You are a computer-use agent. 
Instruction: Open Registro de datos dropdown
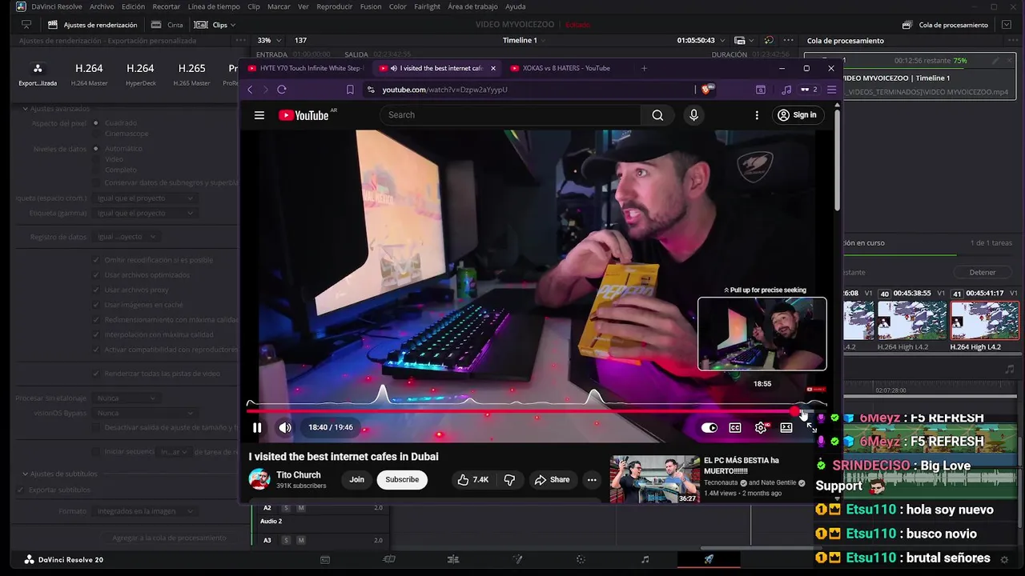point(126,237)
